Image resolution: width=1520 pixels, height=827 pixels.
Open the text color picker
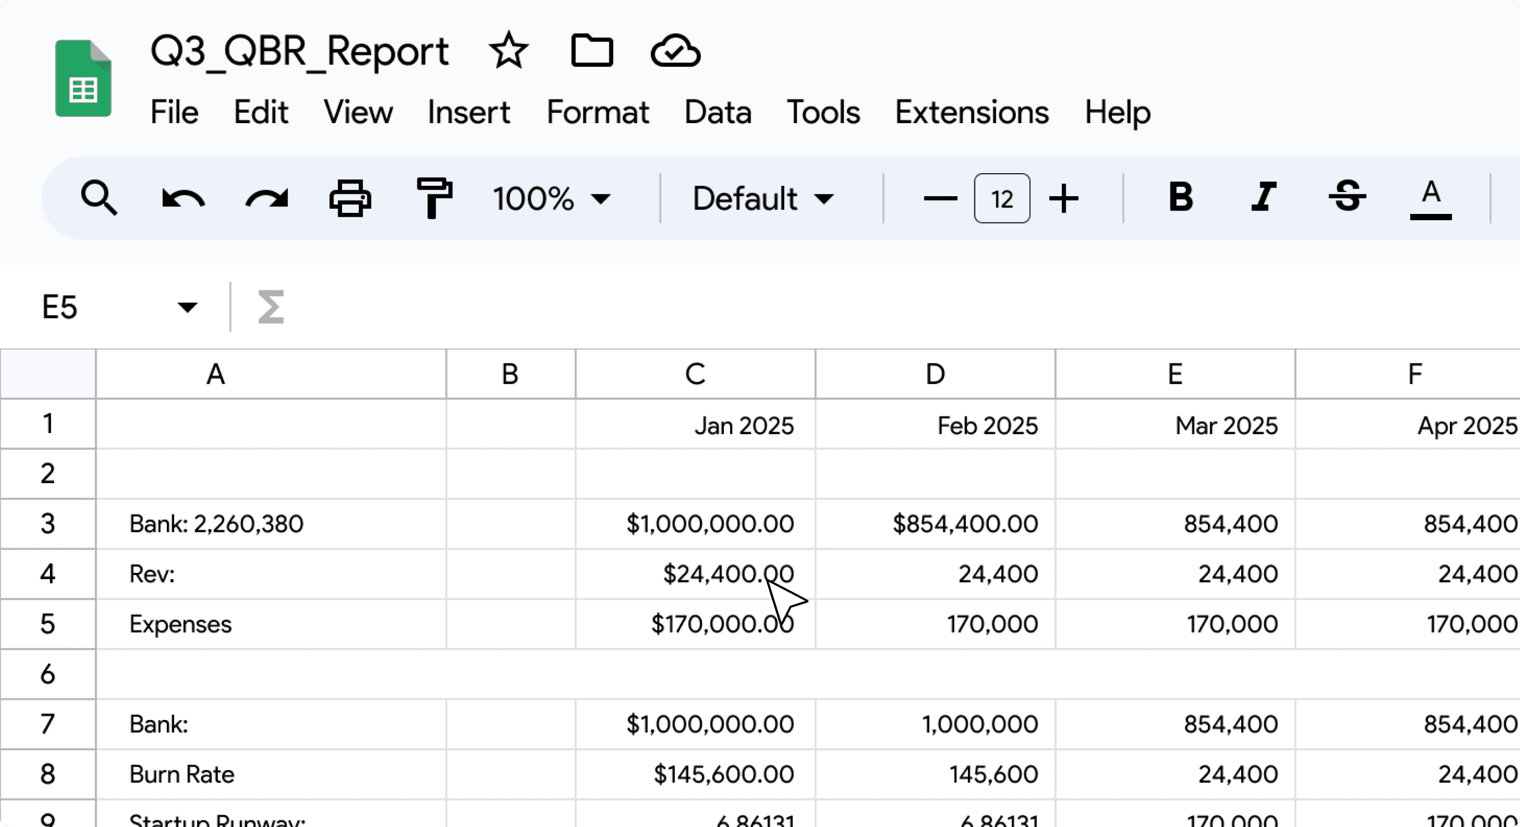(x=1430, y=198)
